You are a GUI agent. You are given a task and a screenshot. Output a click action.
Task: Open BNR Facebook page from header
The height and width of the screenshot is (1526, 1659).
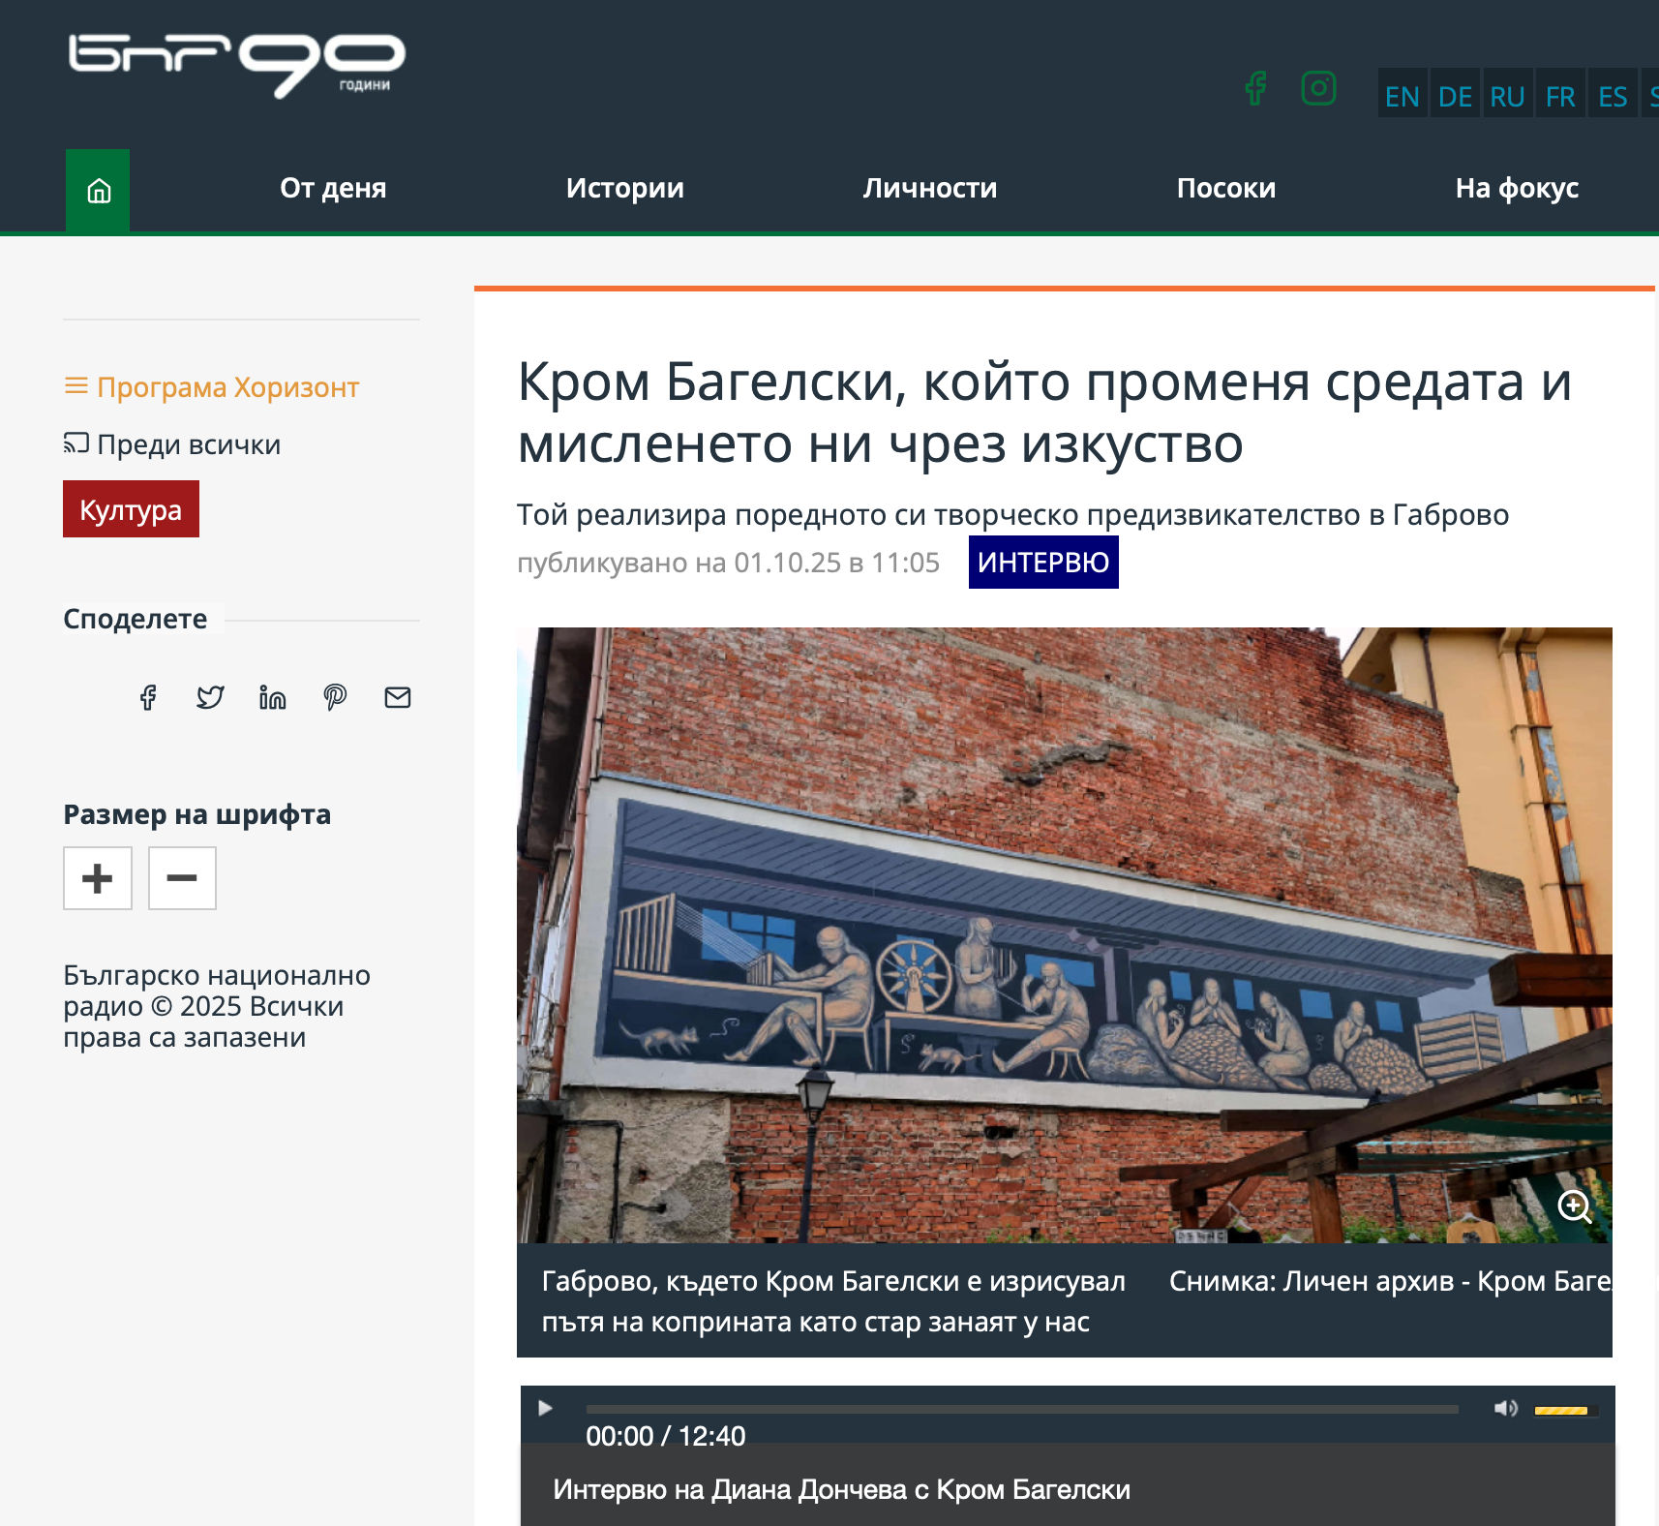click(x=1255, y=88)
